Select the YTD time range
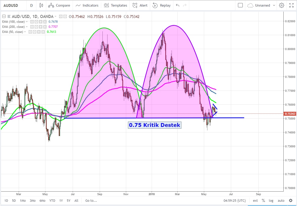Image resolution: width=297 pixels, height=206 pixels. [52, 201]
